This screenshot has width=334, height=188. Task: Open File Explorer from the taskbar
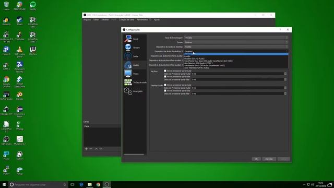coord(90,184)
